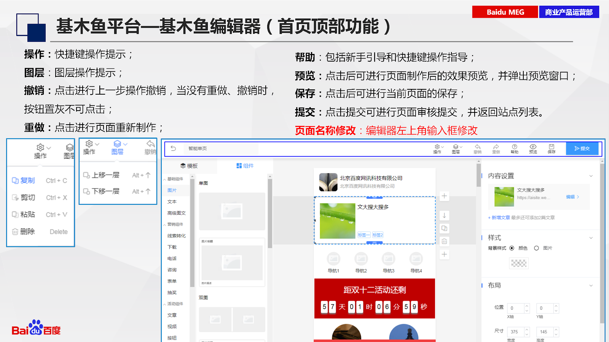This screenshot has height=342, width=609.
Task: Select the 视频 component category
Action: pyautogui.click(x=172, y=327)
